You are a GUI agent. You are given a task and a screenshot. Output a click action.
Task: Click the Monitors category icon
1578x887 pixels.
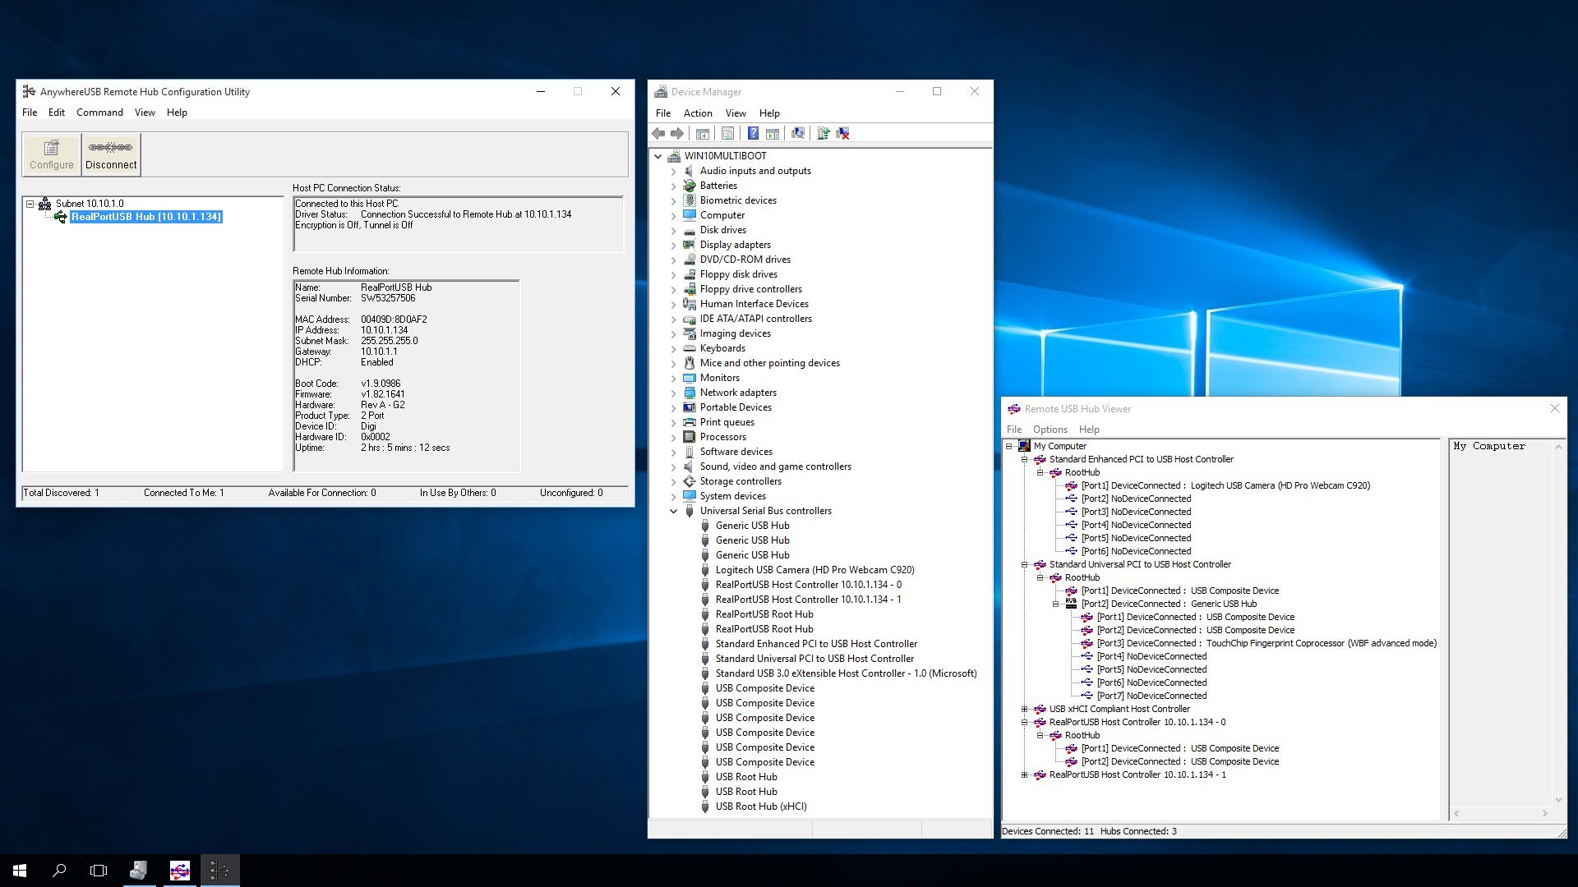[690, 378]
